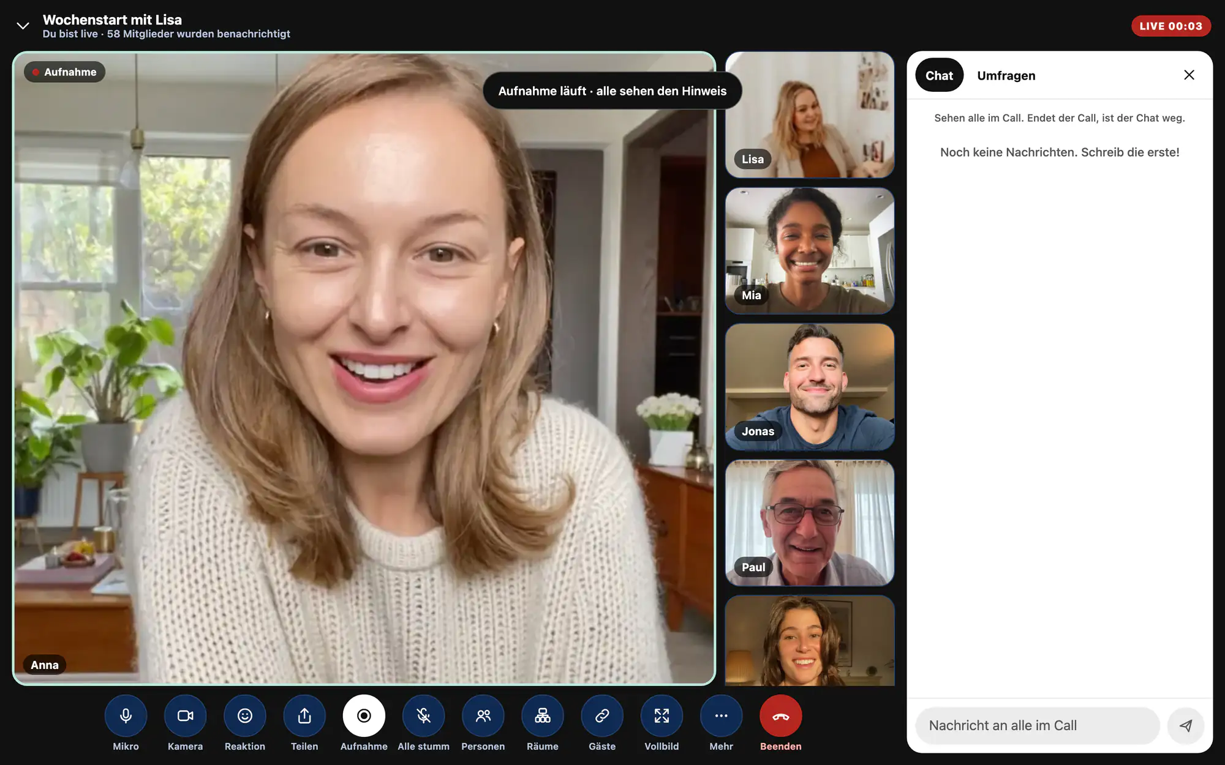The image size is (1225, 765).
Task: Select Mia's video thumbnail
Action: pyautogui.click(x=810, y=251)
